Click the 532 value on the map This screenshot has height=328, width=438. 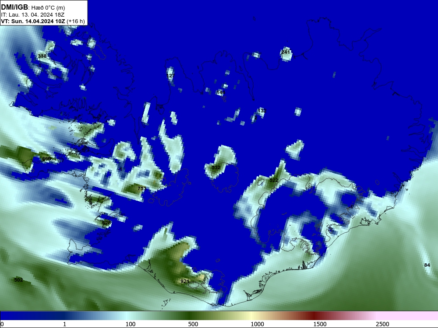pyautogui.click(x=216, y=167)
